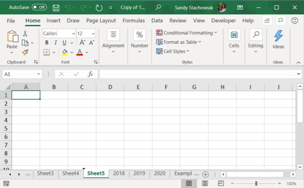Click the red Font Color button
Image resolution: width=304 pixels, height=188 pixels.
click(x=80, y=52)
